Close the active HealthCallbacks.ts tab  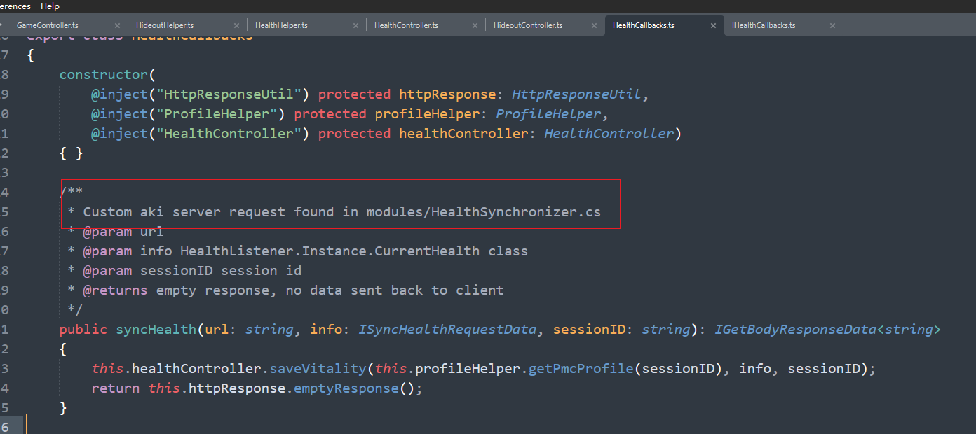click(714, 25)
